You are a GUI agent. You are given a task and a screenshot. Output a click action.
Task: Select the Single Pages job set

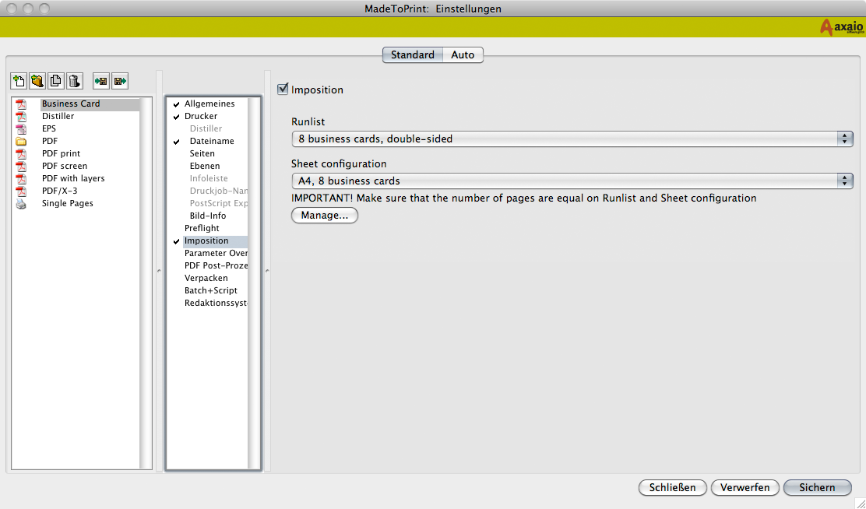point(68,204)
